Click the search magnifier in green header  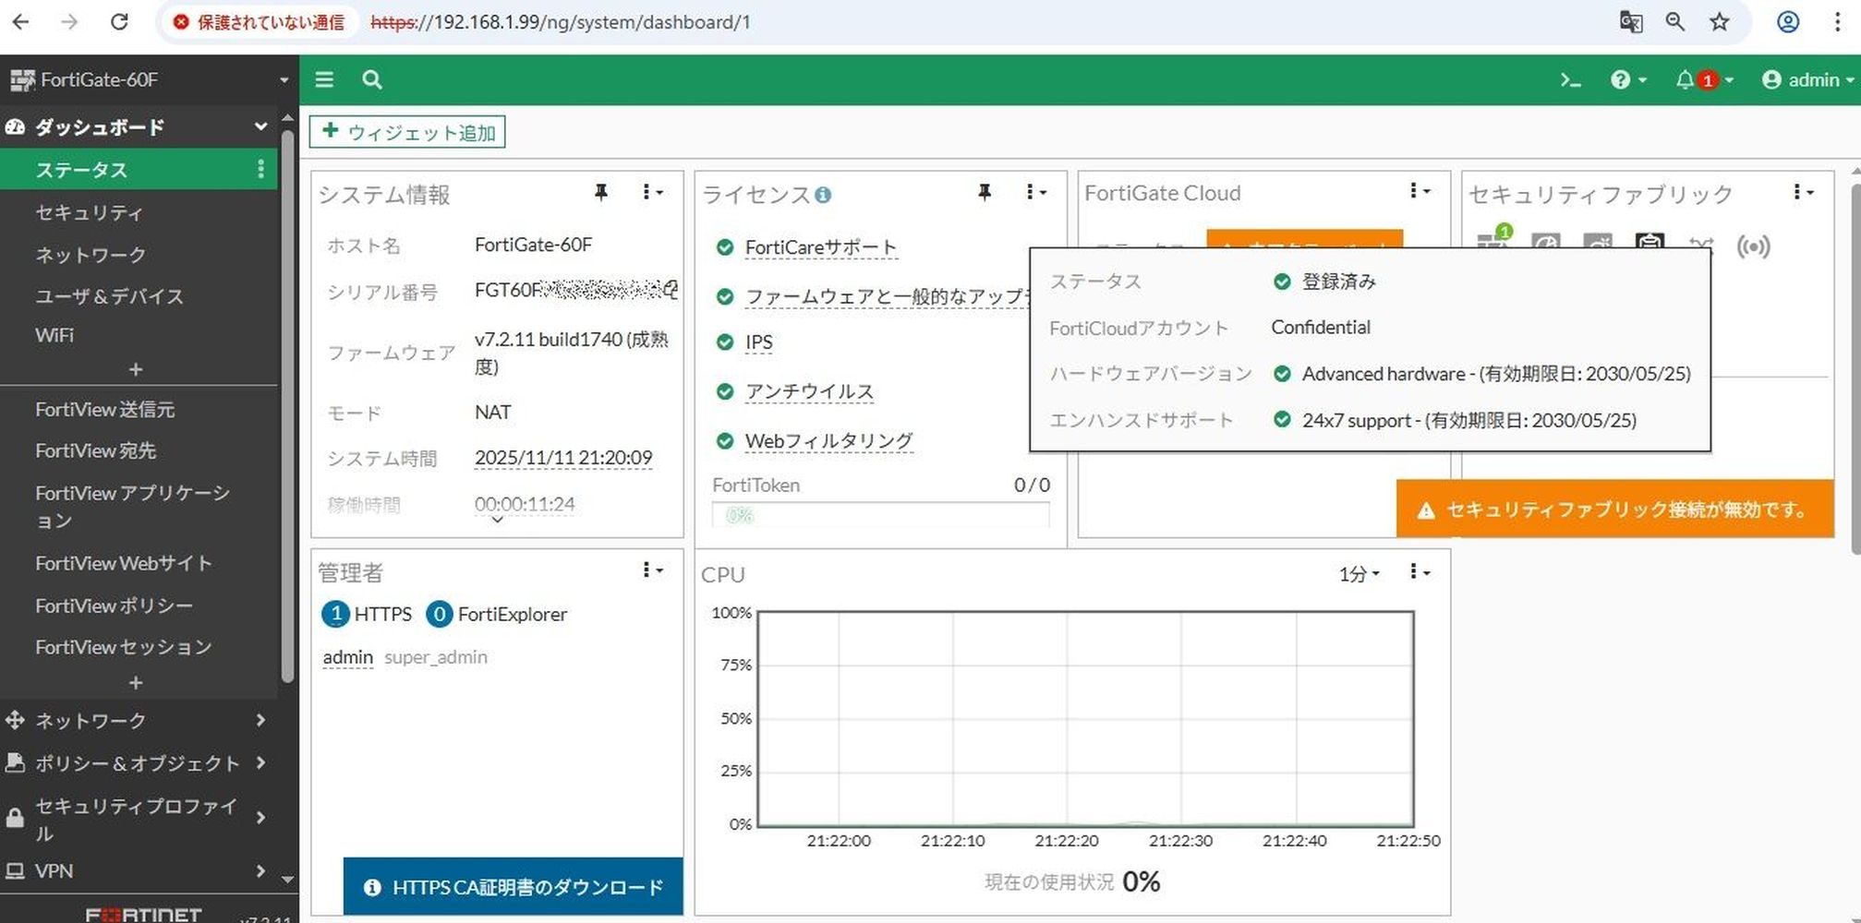[x=372, y=80]
